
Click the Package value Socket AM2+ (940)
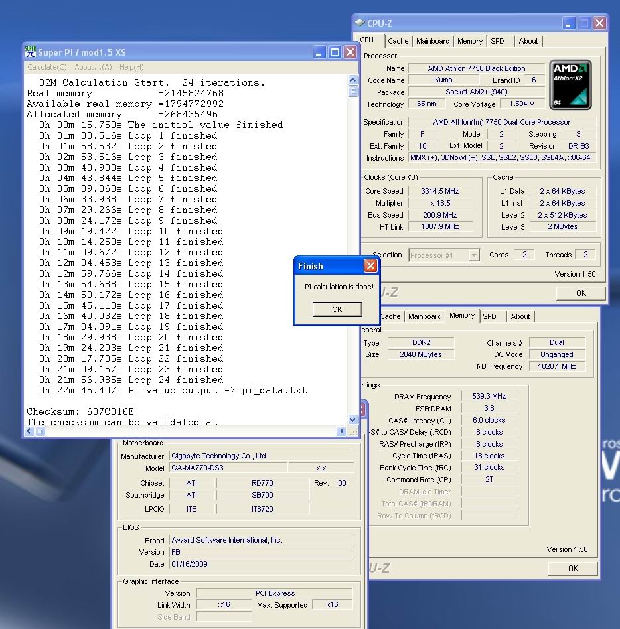point(477,92)
